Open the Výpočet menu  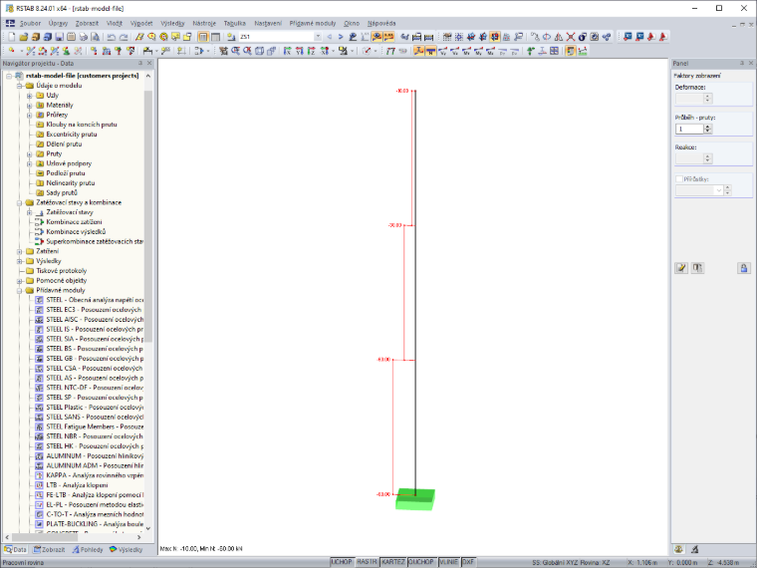coord(141,23)
